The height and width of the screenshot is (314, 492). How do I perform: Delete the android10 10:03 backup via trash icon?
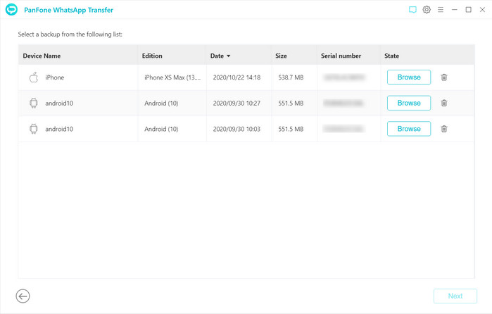444,129
